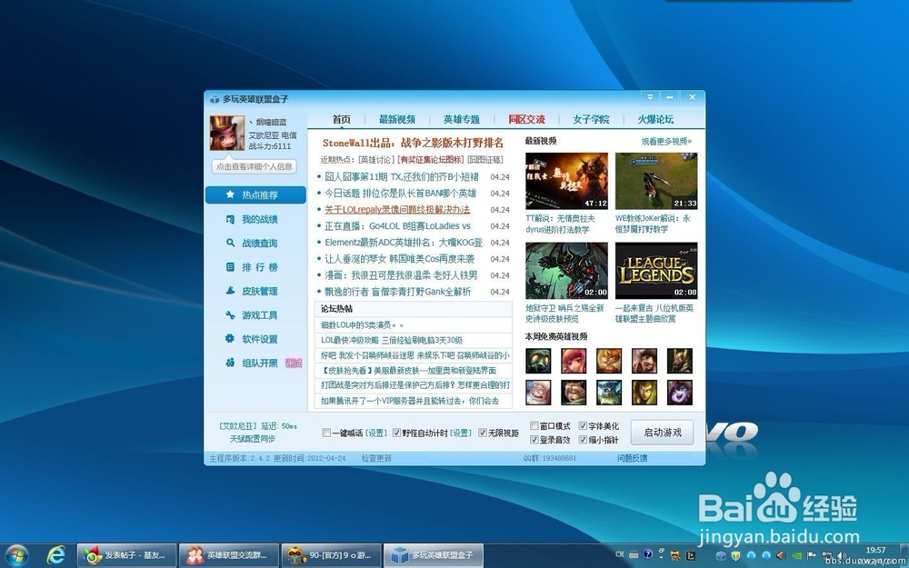909x568 pixels.
Task: Open the titlebar skin dropdown arrow
Action: point(650,97)
